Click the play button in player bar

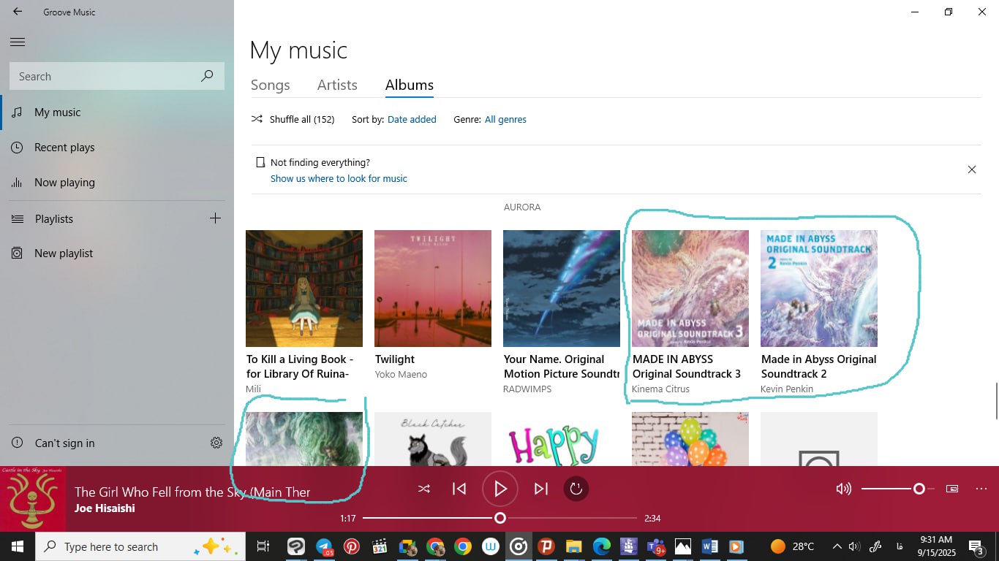500,489
